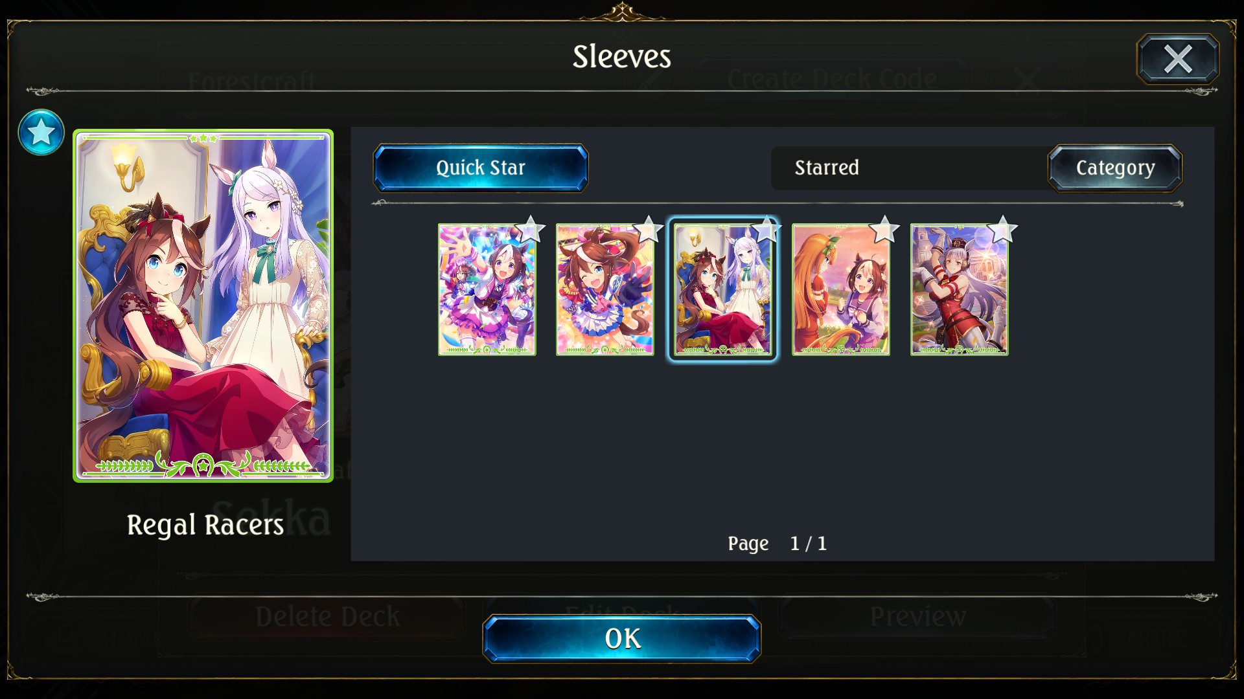Viewport: 1244px width, 699px height.
Task: Click the large Regal Racers sleeve preview
Action: coord(203,305)
